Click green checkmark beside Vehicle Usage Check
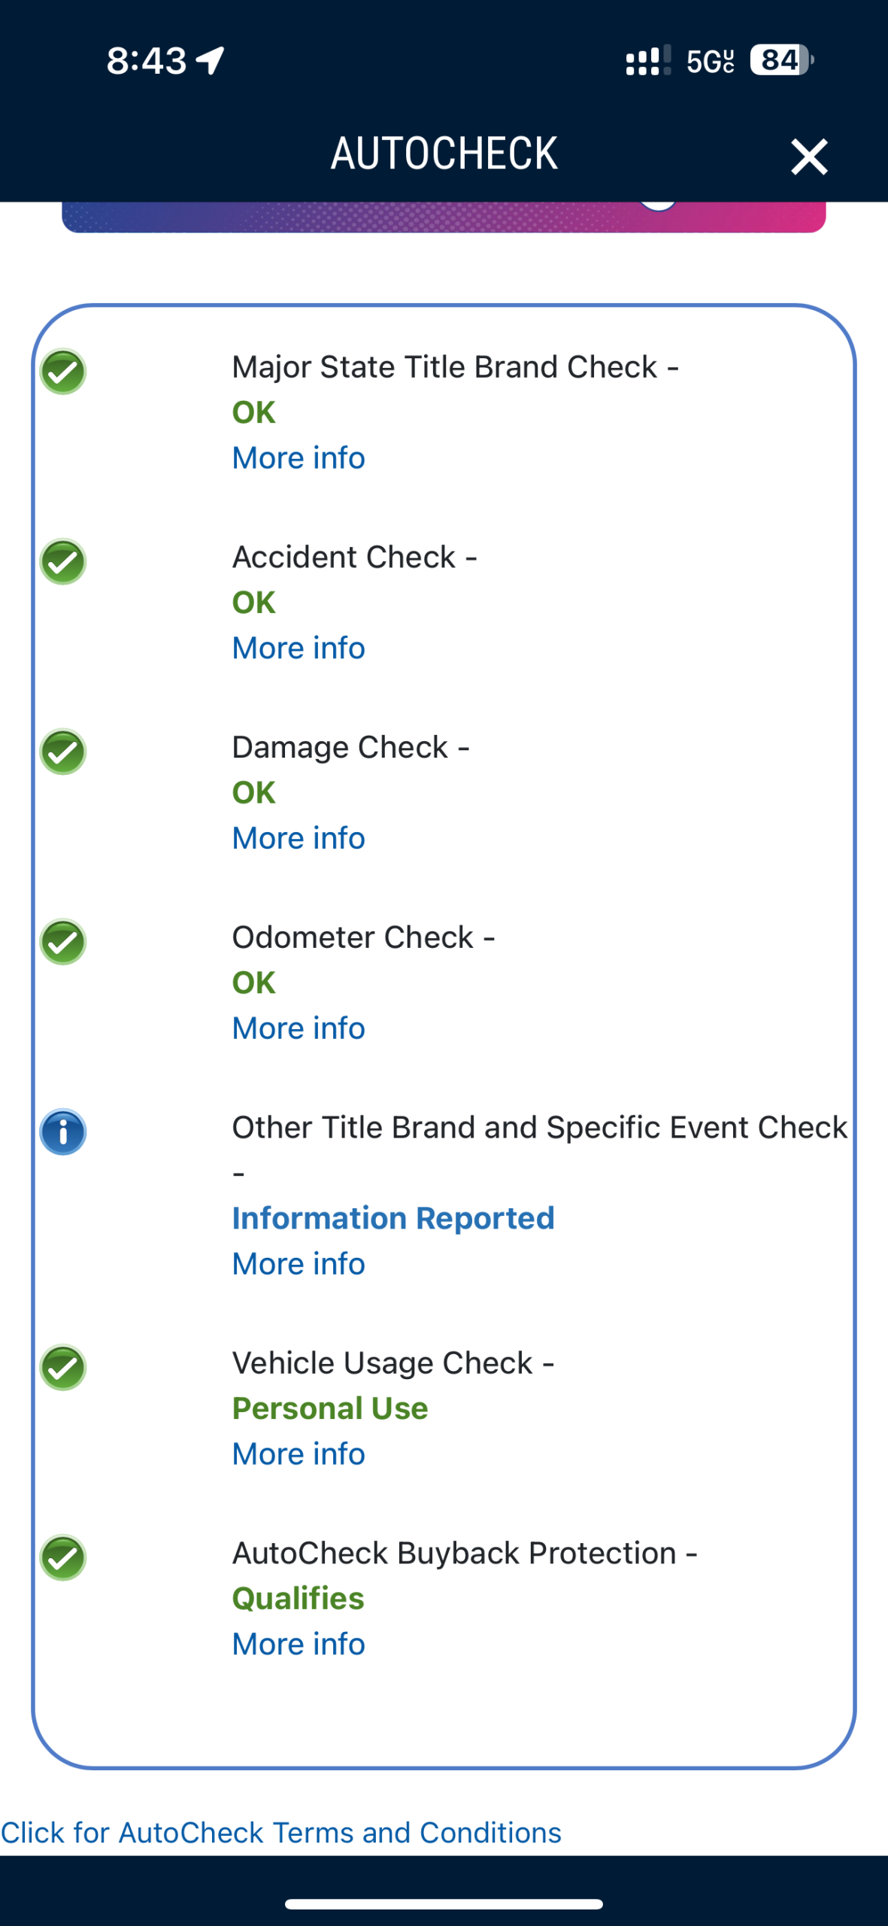This screenshot has height=1926, width=888. [63, 1368]
